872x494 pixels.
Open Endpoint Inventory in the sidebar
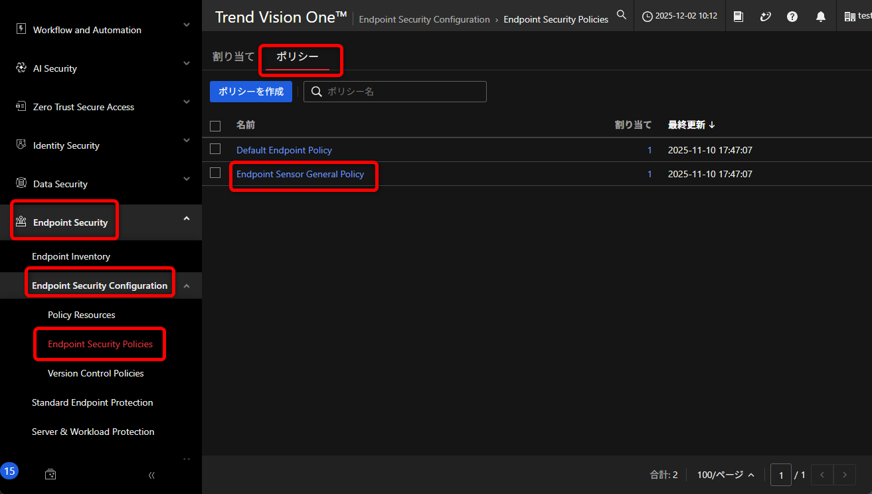[71, 256]
